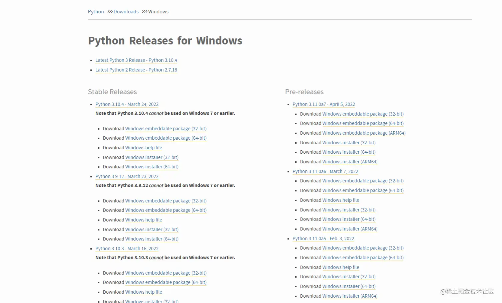Download Windows installer 64-bit for Python 3.9.12
The height and width of the screenshot is (303, 502).
[152, 239]
